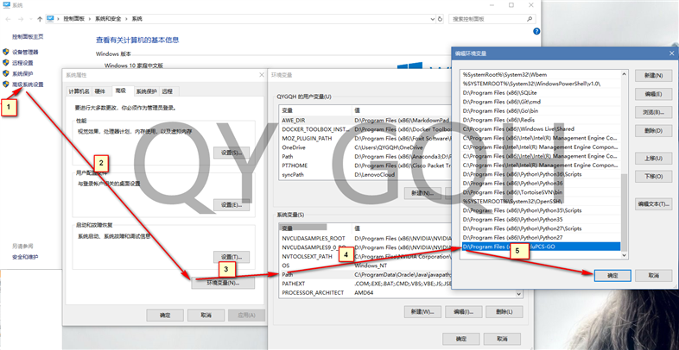
Task: Click the 用户配置文件 设置(E)... button
Action: pos(232,205)
